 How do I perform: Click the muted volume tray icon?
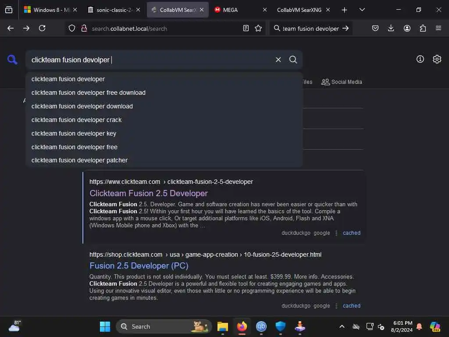click(x=381, y=326)
